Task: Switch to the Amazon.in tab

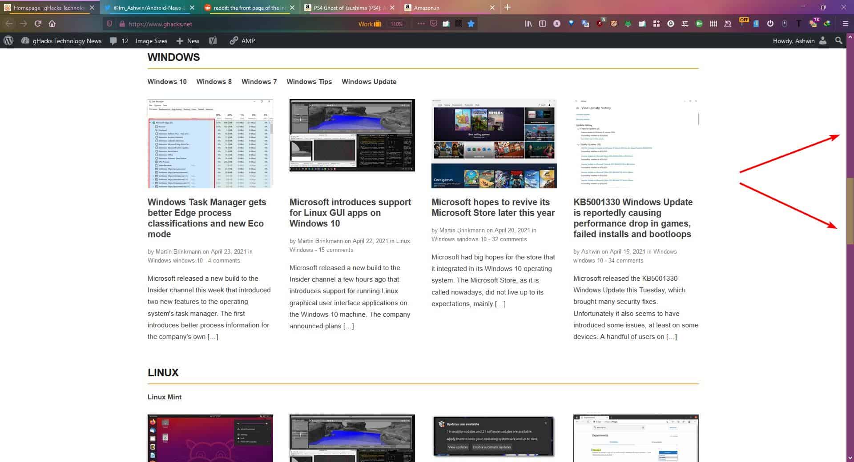Action: click(x=445, y=8)
